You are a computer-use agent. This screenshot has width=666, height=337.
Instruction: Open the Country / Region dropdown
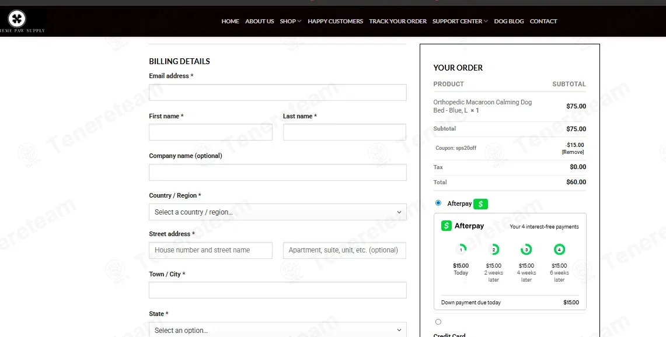pyautogui.click(x=278, y=212)
